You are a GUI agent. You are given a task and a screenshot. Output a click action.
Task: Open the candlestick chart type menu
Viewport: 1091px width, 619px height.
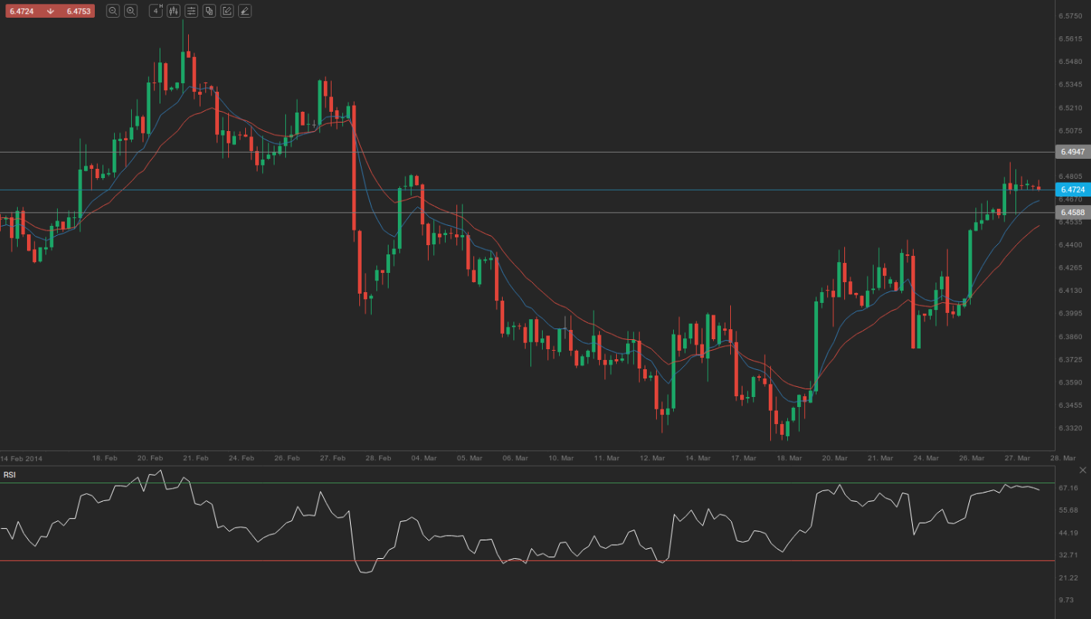pyautogui.click(x=173, y=11)
